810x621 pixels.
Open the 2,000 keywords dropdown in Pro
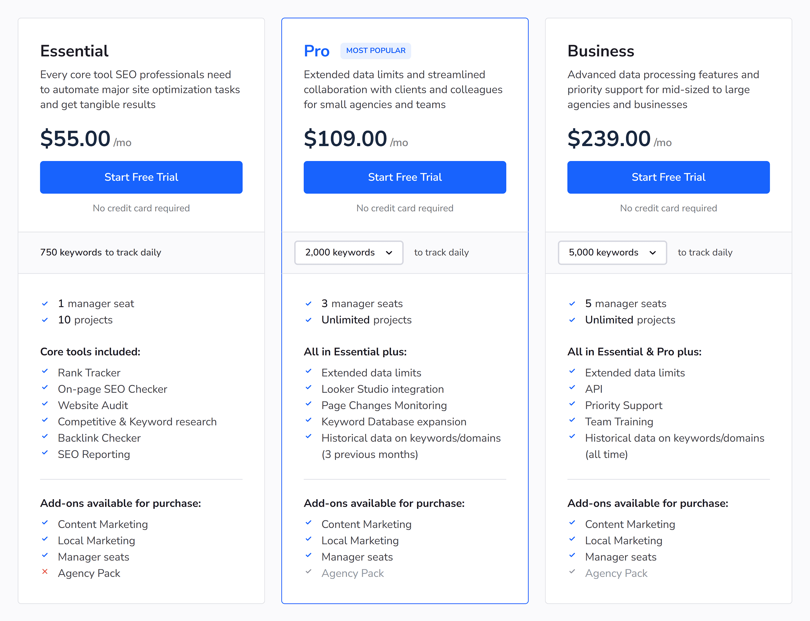(348, 252)
